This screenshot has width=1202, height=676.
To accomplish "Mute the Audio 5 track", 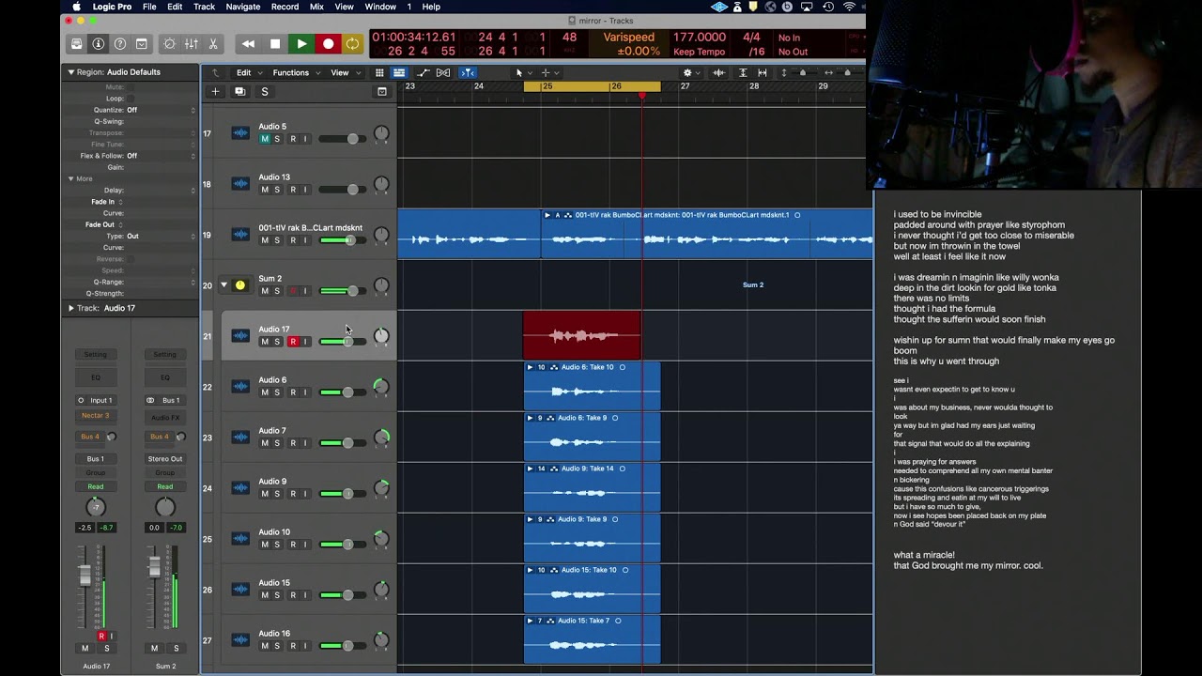I will pyautogui.click(x=265, y=139).
